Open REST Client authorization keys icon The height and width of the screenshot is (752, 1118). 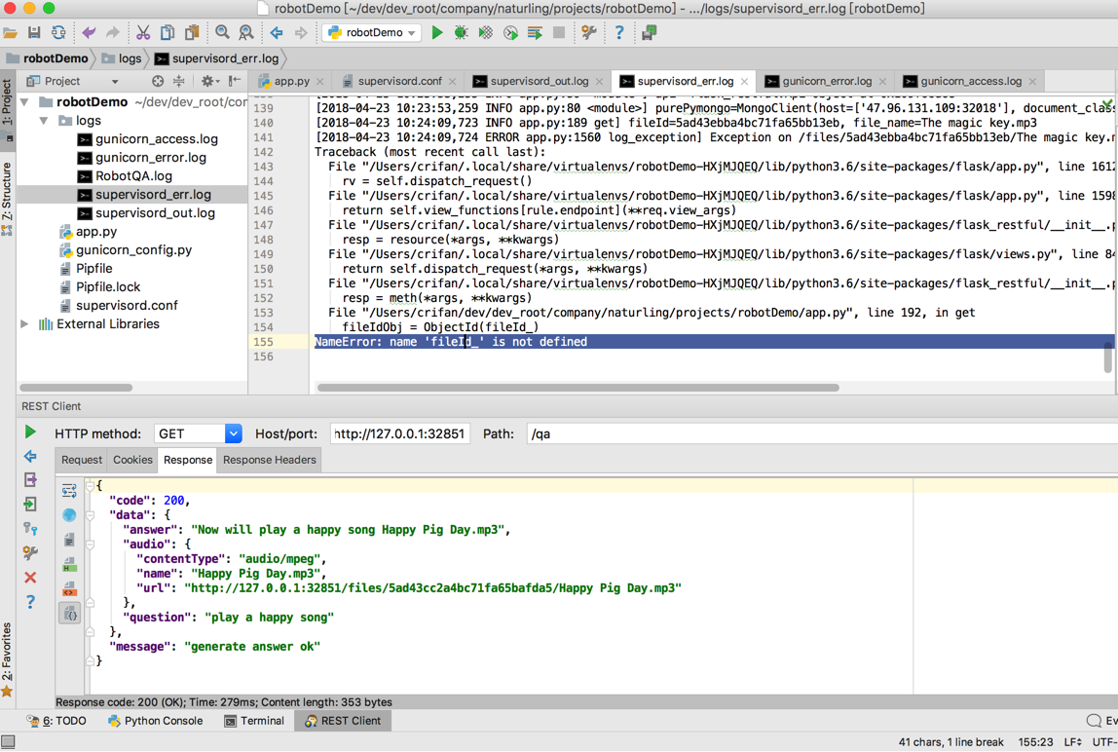point(30,529)
